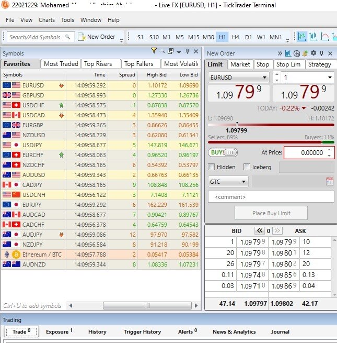Open the News & Analytics tab
The image size is (337, 343).
coord(234,331)
